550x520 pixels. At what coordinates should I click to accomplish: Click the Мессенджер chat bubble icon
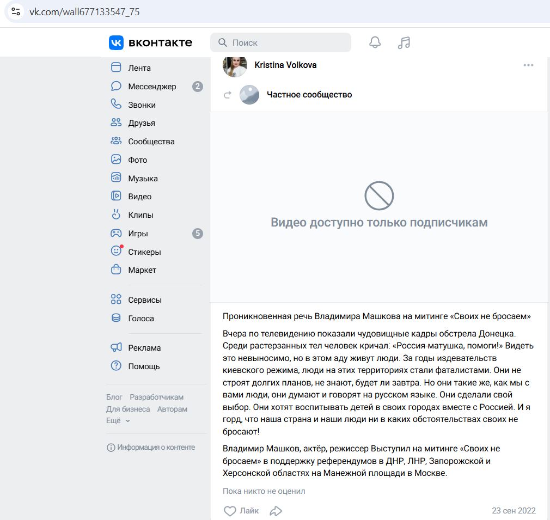click(116, 86)
